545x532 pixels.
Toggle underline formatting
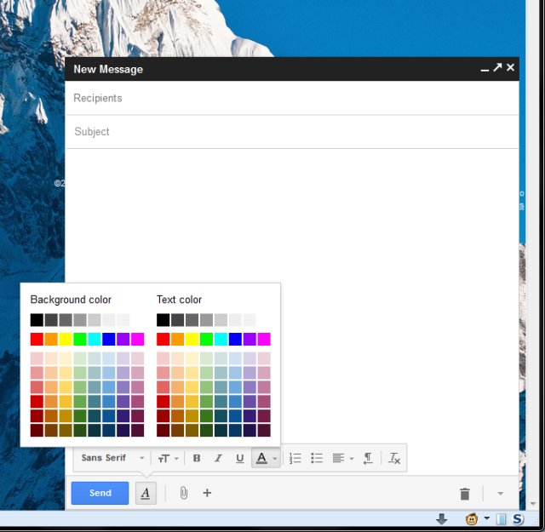click(239, 458)
